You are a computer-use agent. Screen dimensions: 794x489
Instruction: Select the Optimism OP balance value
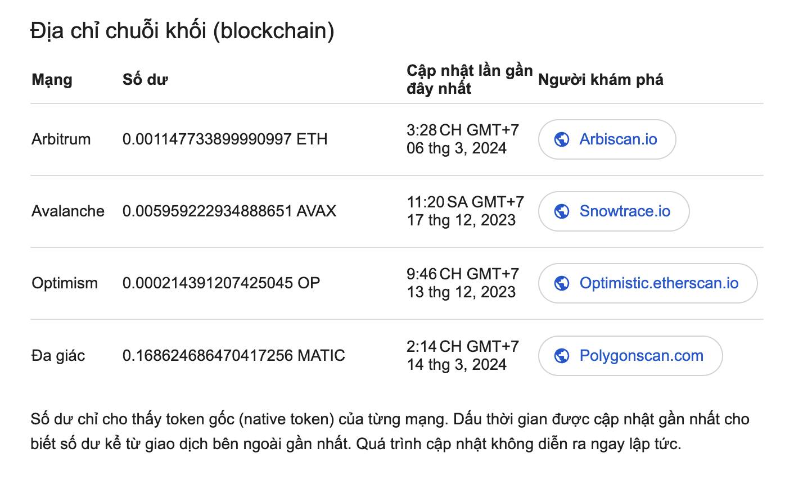tap(221, 283)
